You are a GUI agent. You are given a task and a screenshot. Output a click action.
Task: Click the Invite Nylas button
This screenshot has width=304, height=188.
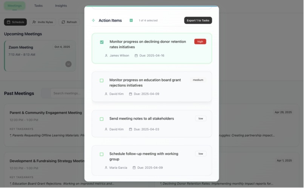point(43,22)
